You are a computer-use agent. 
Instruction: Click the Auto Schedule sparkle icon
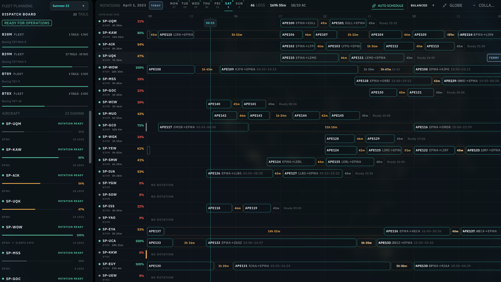coord(374,6)
